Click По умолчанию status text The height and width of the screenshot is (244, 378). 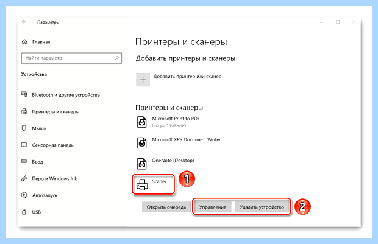(169, 125)
